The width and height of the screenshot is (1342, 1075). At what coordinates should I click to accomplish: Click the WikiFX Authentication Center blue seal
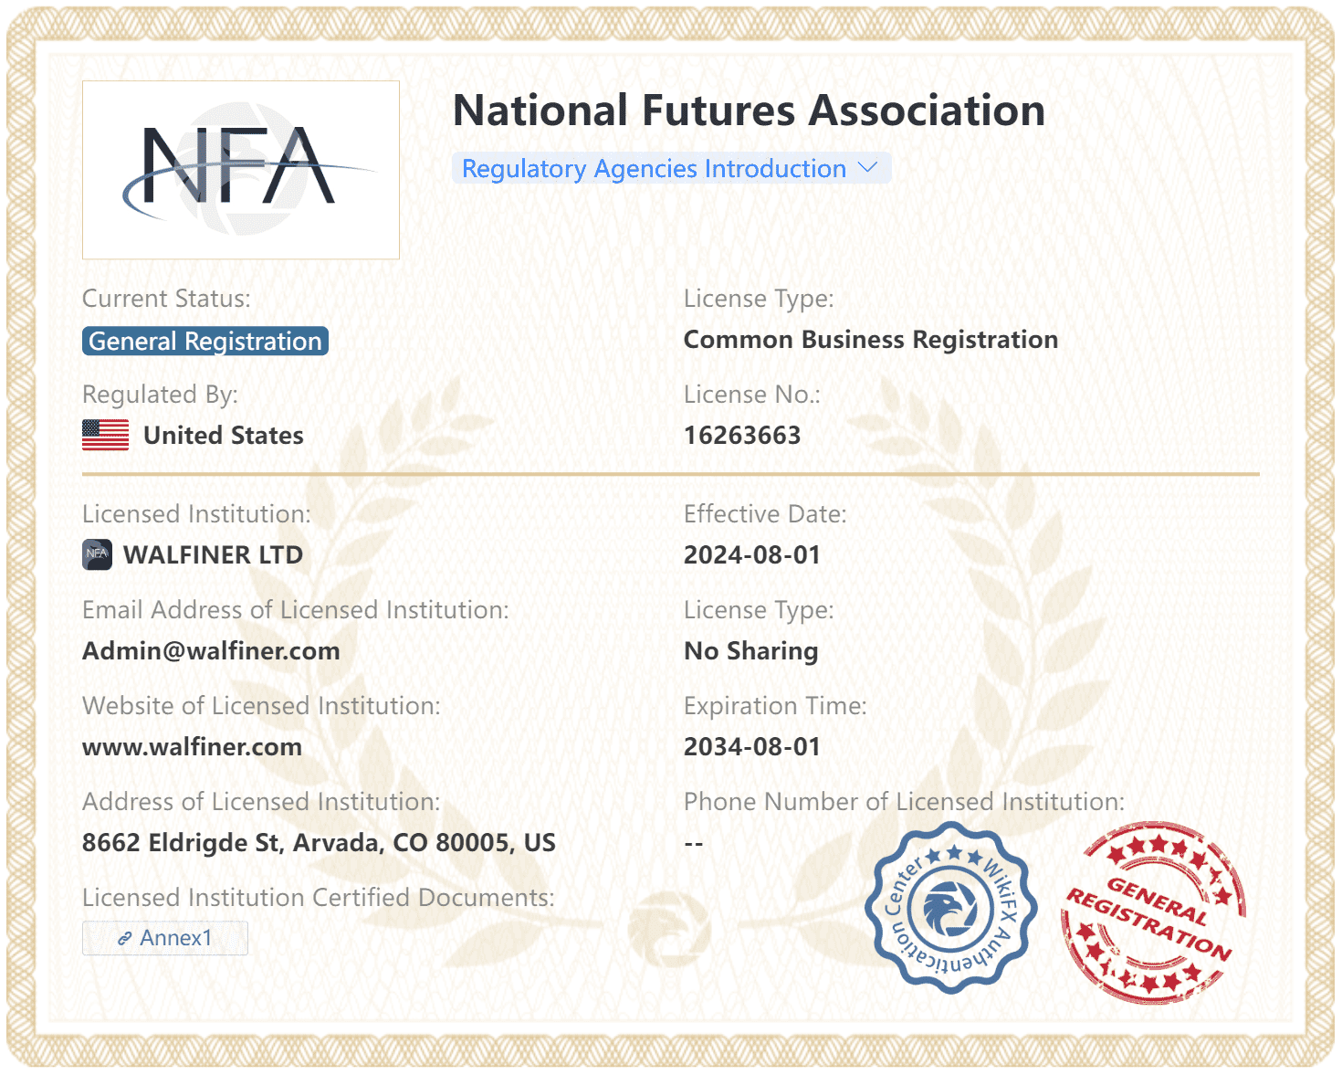950,908
